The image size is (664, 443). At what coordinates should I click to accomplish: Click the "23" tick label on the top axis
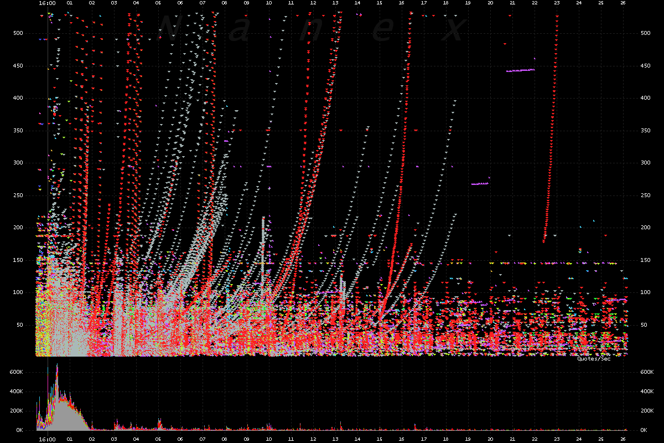(556, 3)
